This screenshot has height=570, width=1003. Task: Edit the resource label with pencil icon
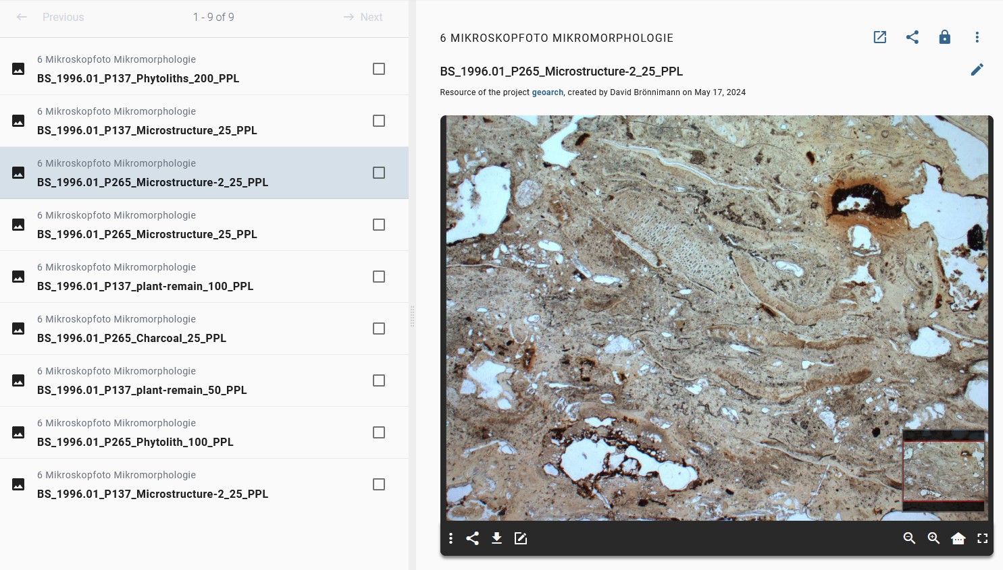click(x=977, y=69)
